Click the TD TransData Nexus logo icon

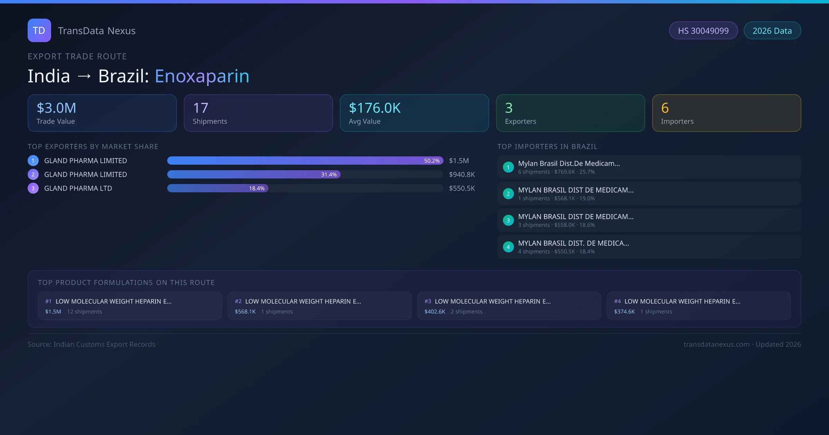point(39,30)
